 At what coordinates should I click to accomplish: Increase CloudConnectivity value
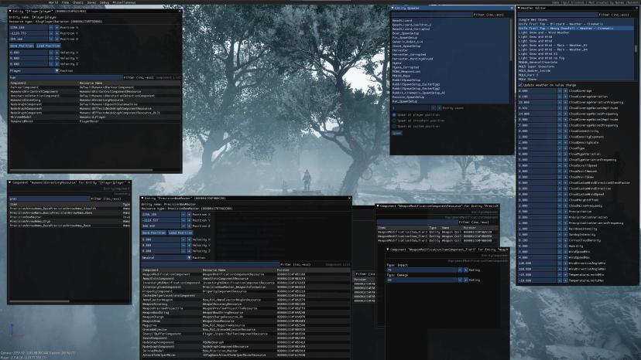click(565, 131)
